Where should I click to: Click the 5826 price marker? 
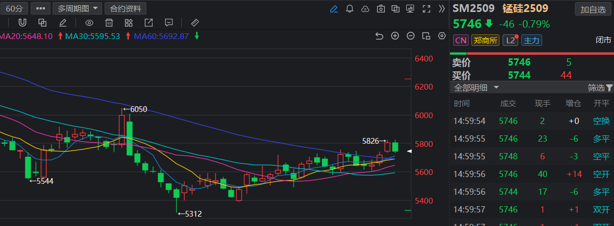(375, 141)
